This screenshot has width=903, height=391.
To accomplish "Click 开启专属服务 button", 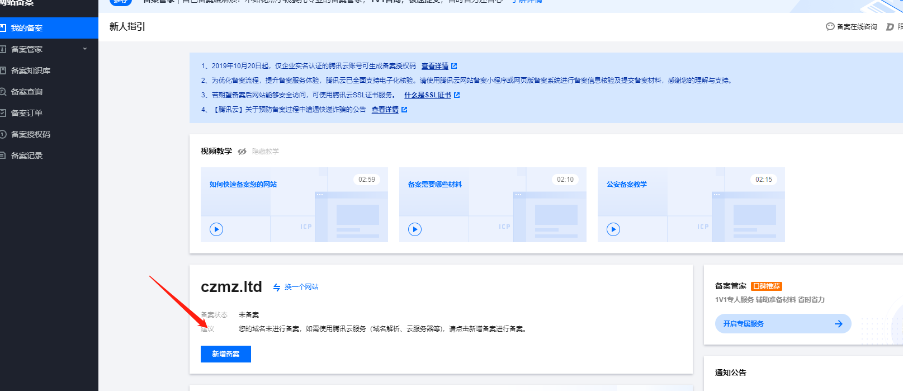I will click(783, 323).
